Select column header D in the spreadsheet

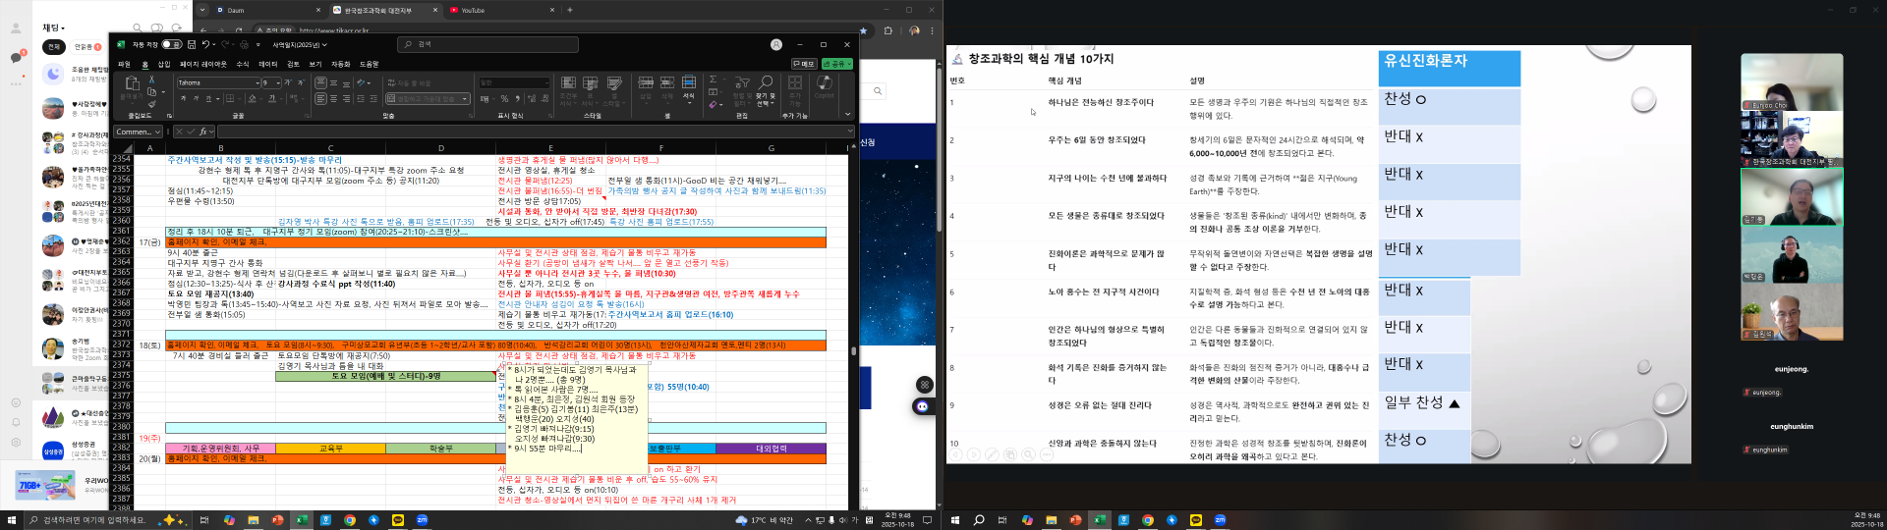[440, 148]
